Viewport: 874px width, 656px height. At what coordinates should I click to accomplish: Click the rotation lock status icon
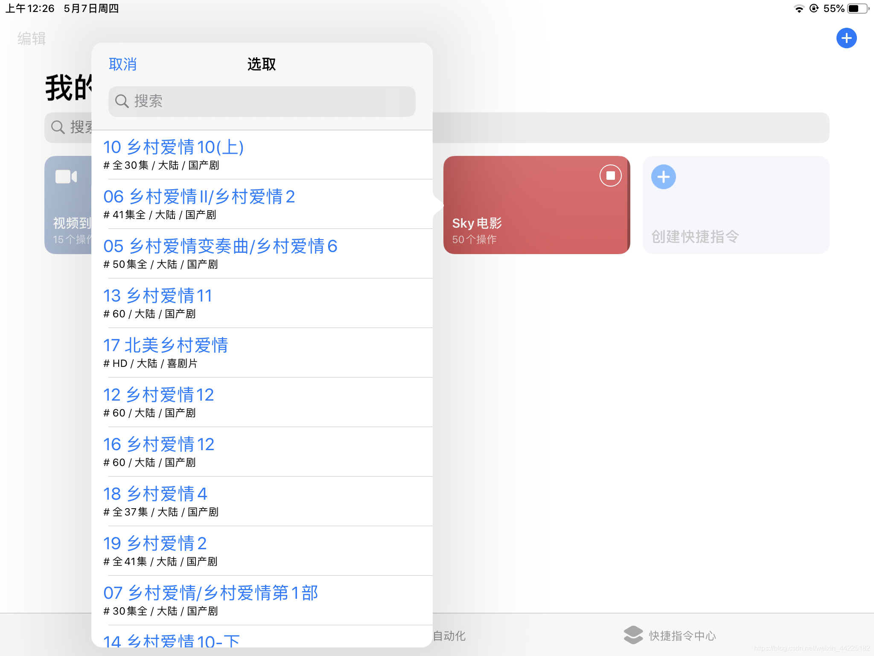pyautogui.click(x=814, y=9)
